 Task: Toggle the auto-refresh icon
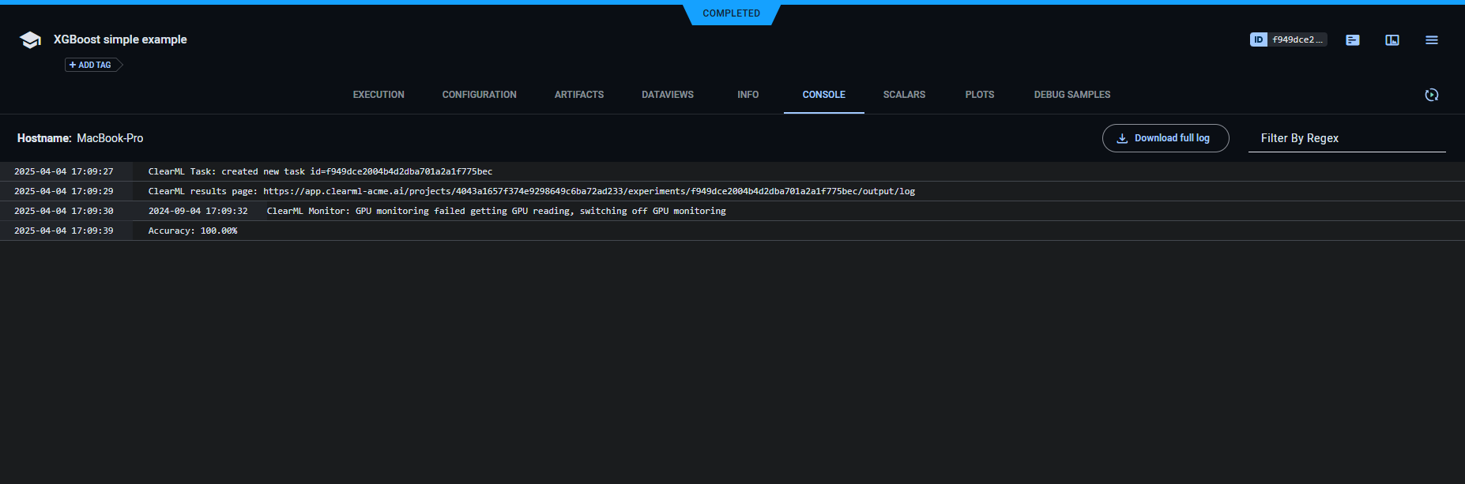coord(1431,95)
